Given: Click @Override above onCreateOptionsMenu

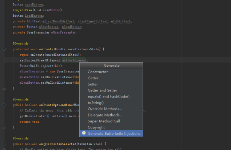Looking at the screenshot, I should click(x=20, y=99).
